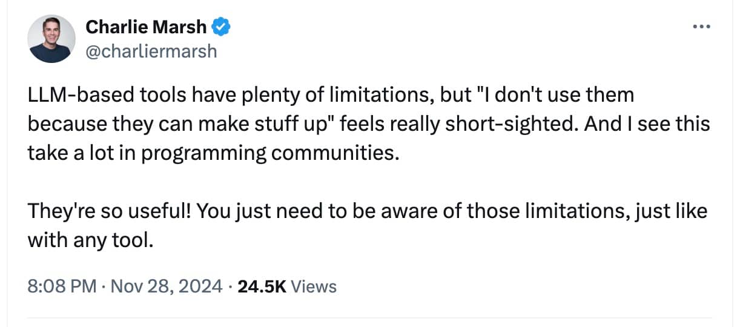Click the Charlie Marsh display name
740x327 pixels.
click(146, 27)
